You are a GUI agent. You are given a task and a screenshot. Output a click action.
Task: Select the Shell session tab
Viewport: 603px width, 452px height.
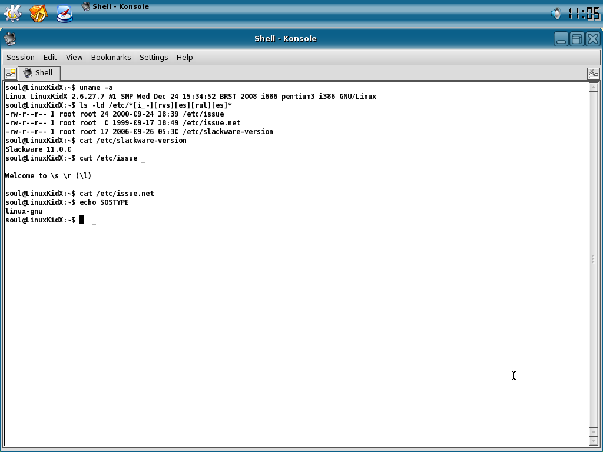(x=39, y=73)
